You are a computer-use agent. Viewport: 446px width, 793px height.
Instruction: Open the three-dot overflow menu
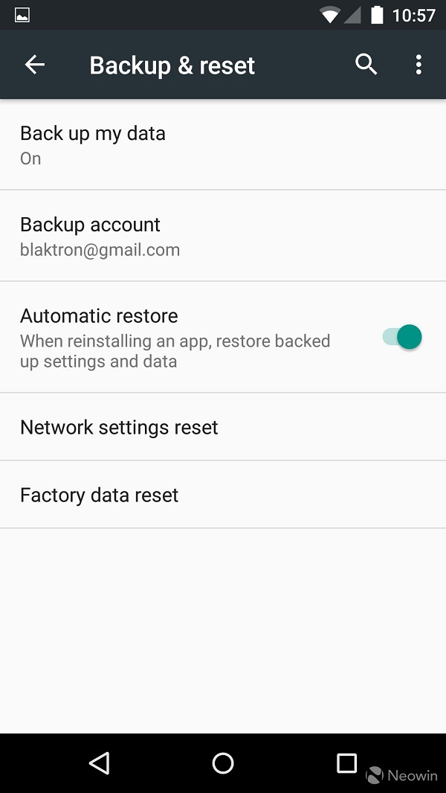tap(418, 65)
